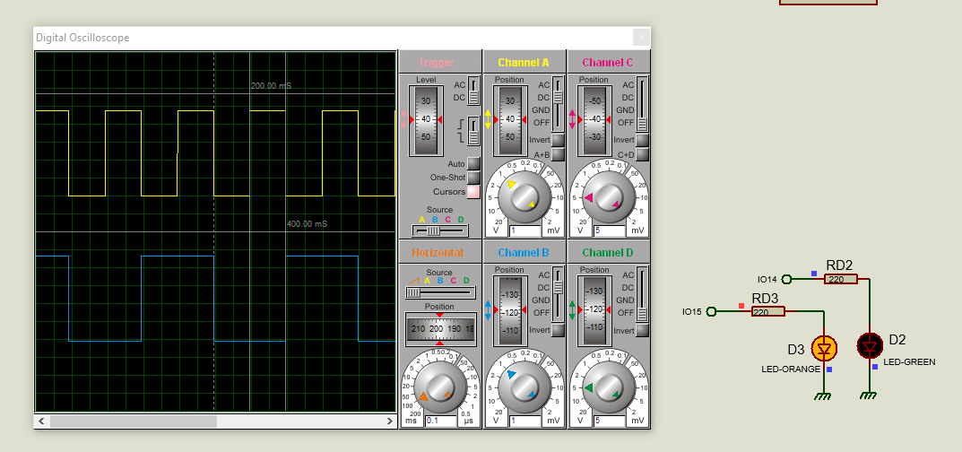Click the Channel A volts/div rotary knob
The width and height of the screenshot is (962, 452).
tap(524, 196)
